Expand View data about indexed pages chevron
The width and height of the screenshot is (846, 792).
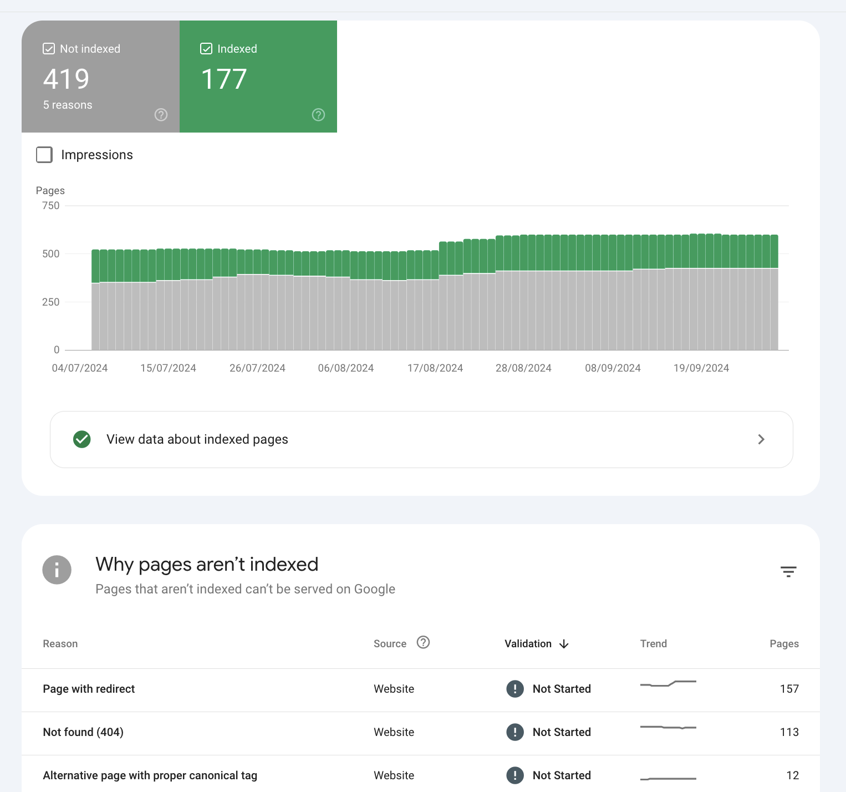761,439
